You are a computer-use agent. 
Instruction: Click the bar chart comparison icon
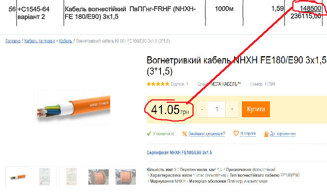266,134
